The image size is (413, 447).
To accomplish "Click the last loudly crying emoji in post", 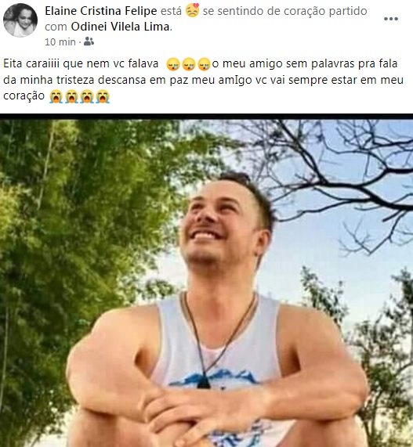I will point(103,96).
